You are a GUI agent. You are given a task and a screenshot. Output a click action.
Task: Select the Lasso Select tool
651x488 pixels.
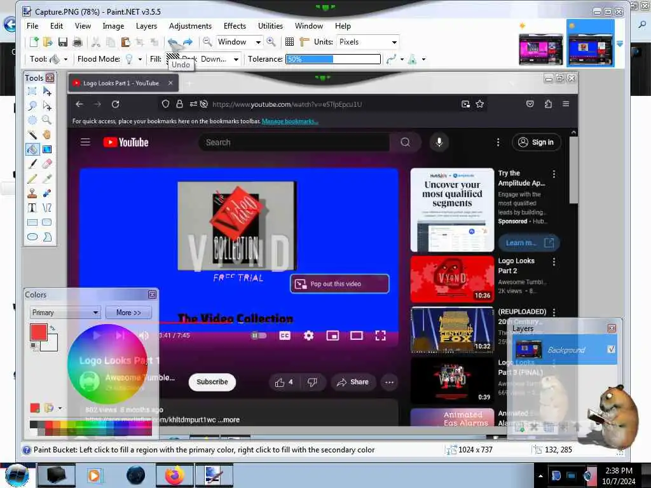[x=32, y=105]
